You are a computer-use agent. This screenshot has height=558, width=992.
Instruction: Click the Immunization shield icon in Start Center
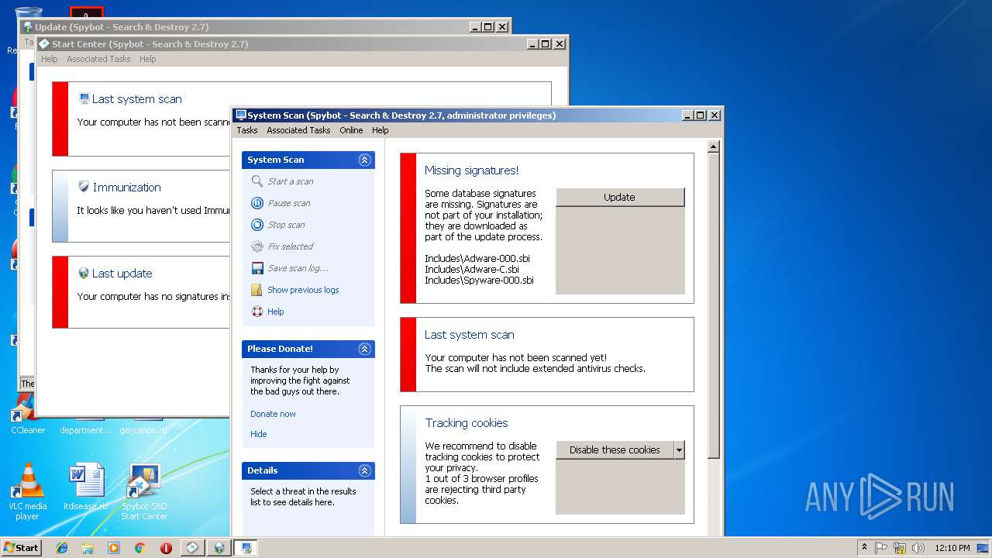point(84,187)
